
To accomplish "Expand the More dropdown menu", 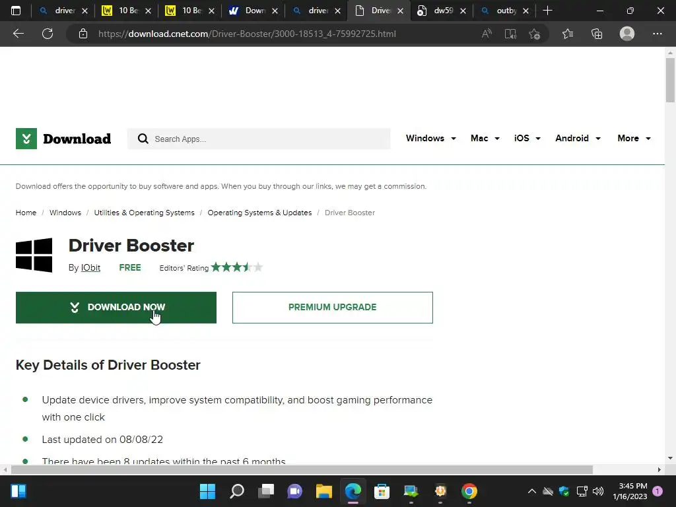I will [634, 139].
